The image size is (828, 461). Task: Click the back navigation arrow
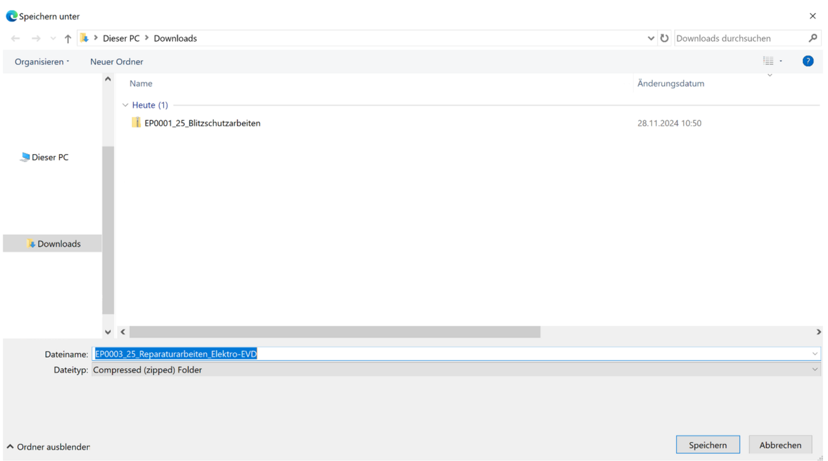click(16, 39)
